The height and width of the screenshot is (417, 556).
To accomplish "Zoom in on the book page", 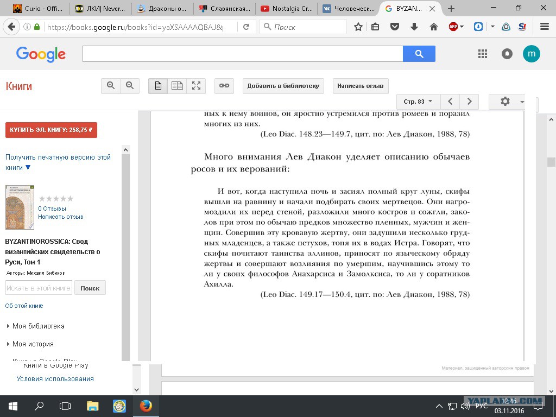I will tap(111, 86).
